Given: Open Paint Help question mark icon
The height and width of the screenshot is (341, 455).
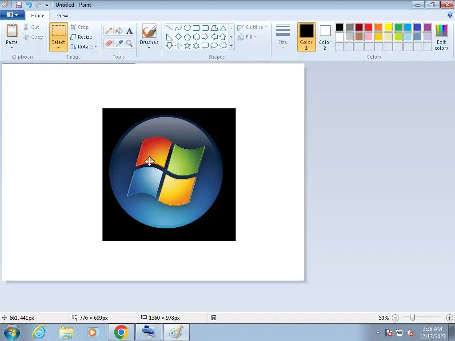Looking at the screenshot, I should (450, 15).
